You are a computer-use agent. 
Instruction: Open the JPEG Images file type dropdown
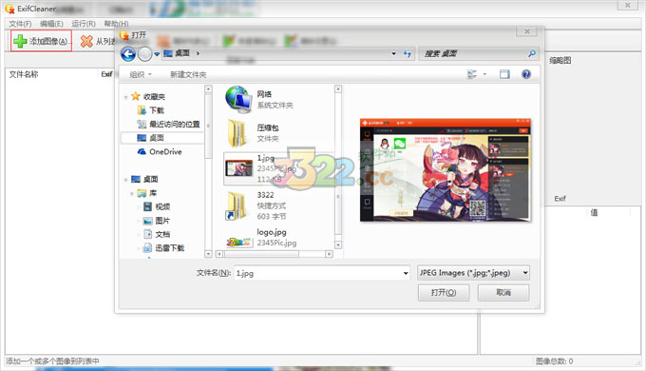pos(473,273)
